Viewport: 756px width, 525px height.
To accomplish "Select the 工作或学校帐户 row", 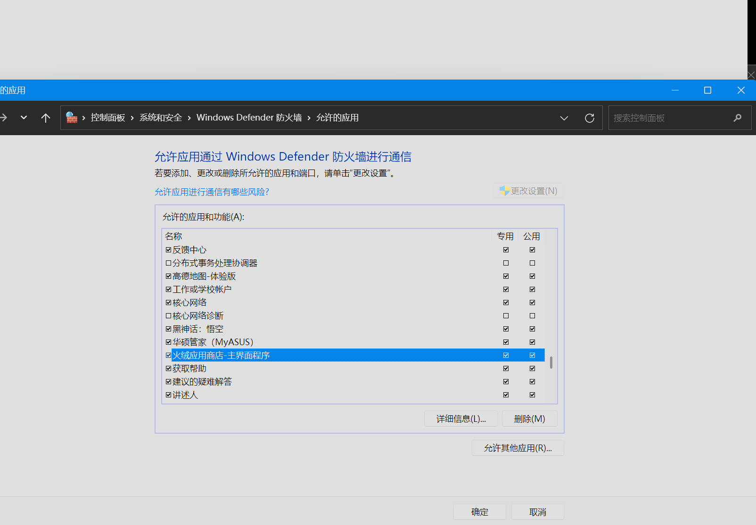I will point(353,290).
